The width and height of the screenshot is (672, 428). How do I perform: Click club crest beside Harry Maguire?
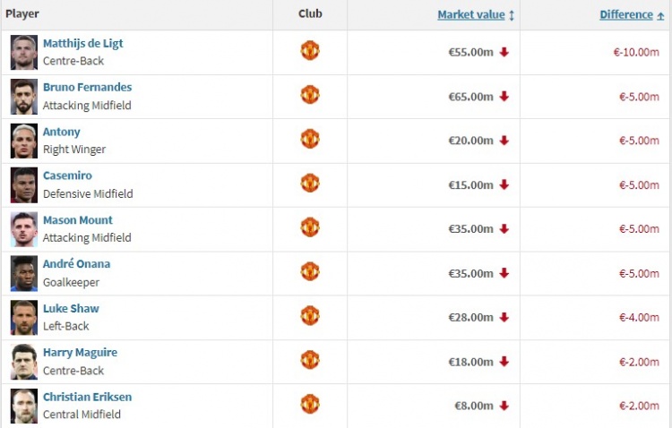(310, 360)
